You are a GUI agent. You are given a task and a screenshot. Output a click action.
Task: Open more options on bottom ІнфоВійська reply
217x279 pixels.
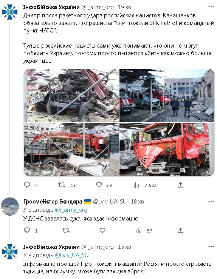click(211, 247)
